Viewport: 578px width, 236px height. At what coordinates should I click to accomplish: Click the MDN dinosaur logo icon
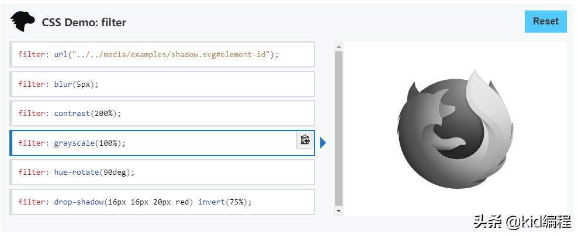[x=22, y=22]
